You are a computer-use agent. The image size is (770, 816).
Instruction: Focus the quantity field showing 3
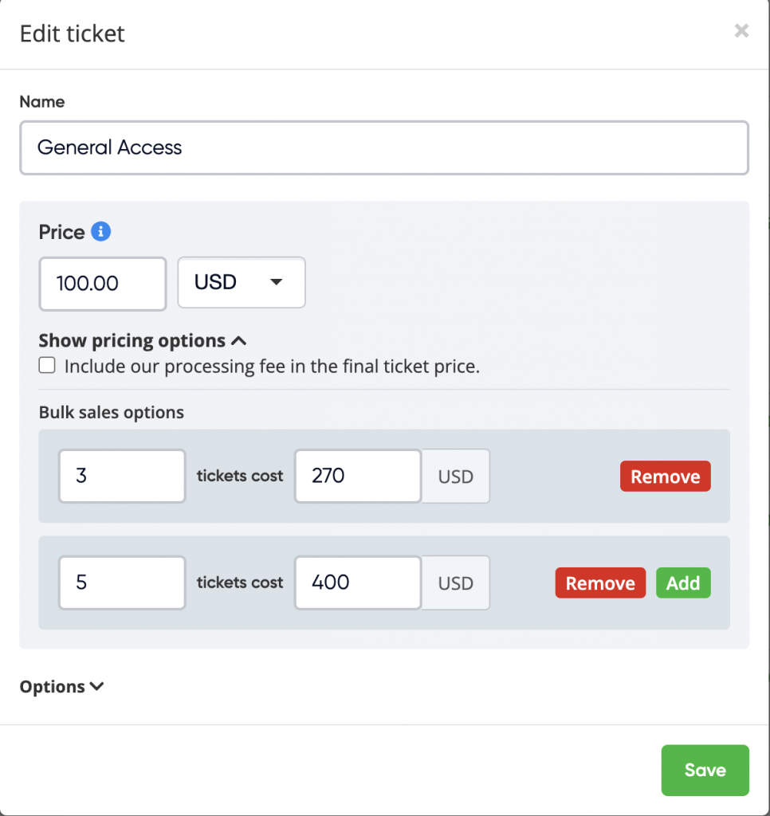click(122, 477)
